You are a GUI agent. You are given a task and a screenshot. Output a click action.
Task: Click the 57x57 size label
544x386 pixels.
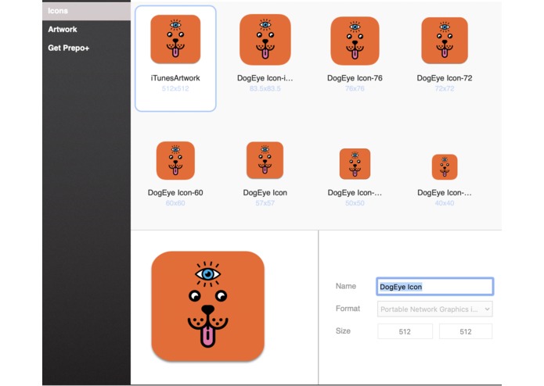point(265,203)
